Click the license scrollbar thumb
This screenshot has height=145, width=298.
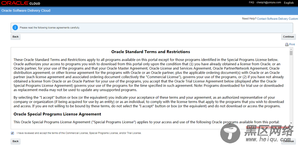pos(291,53)
